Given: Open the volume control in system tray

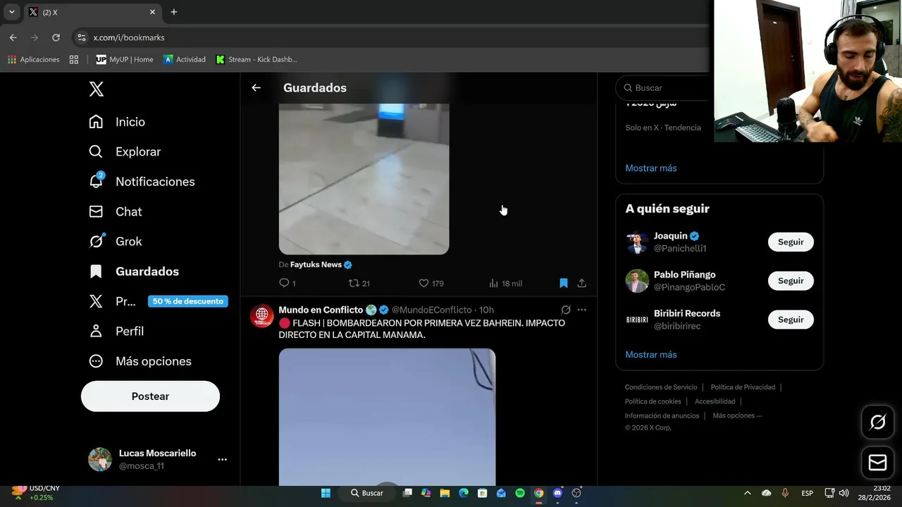Looking at the screenshot, I should [x=844, y=493].
